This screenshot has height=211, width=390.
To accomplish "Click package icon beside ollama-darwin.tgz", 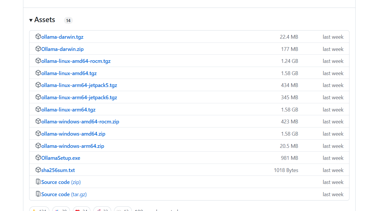I will click(x=38, y=37).
